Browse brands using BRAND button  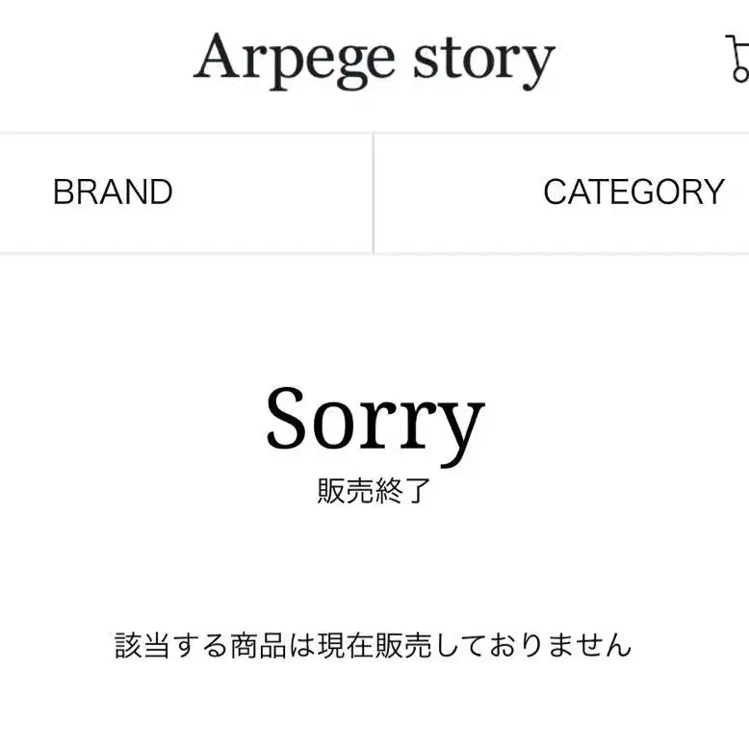(187, 193)
